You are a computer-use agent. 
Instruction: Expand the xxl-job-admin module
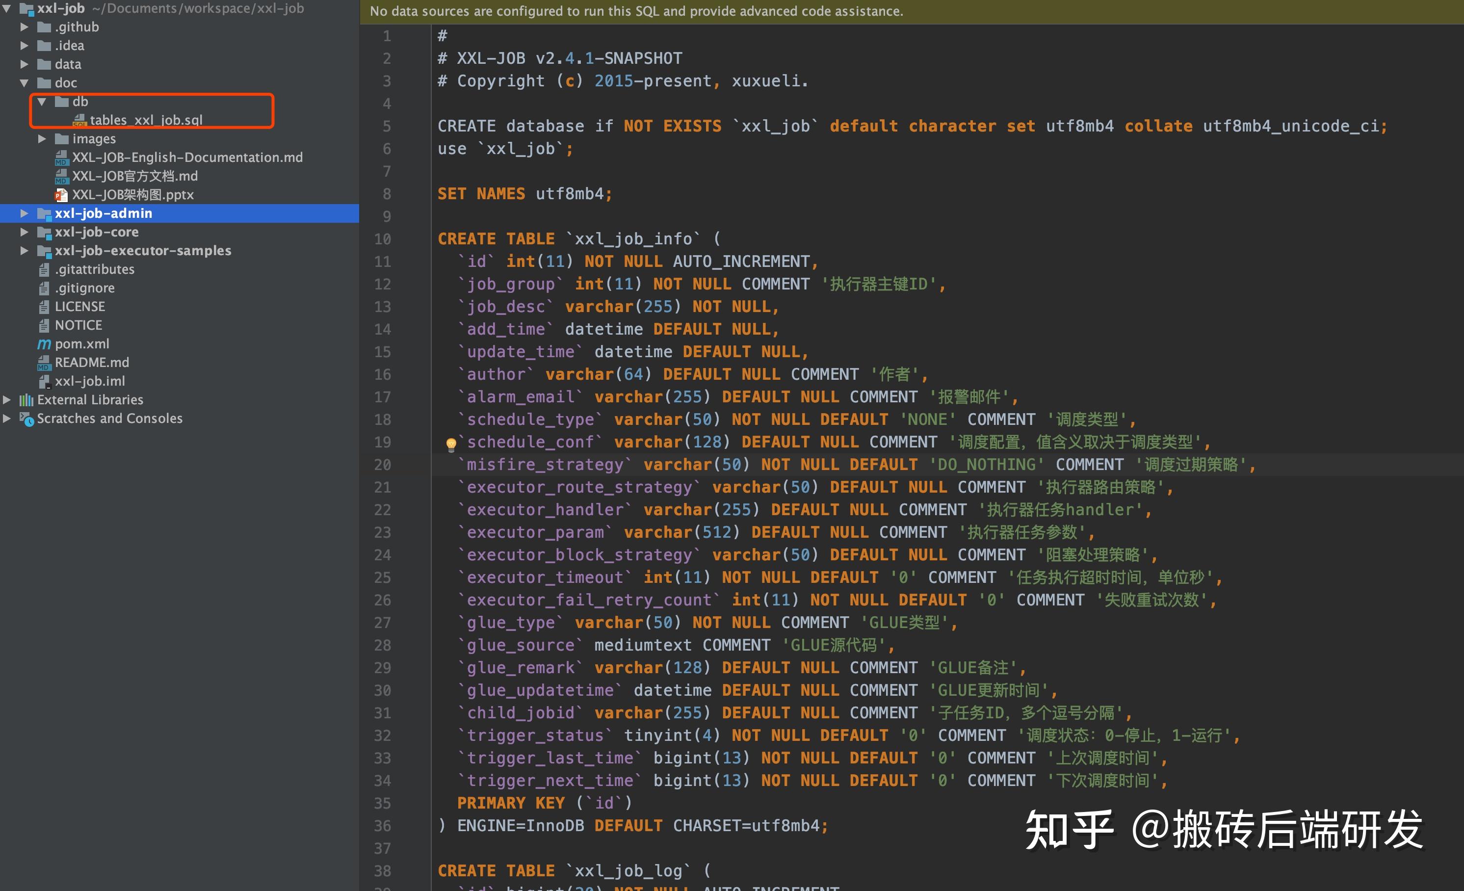tap(25, 213)
